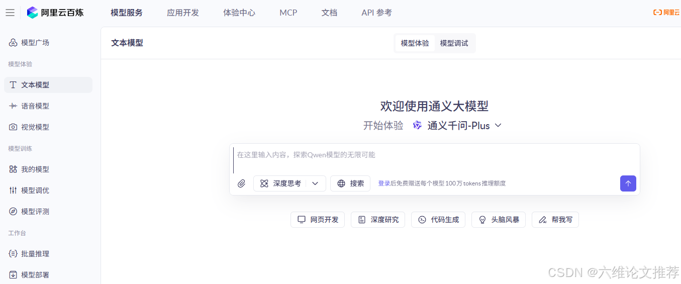Image resolution: width=681 pixels, height=284 pixels.
Task: Open 模型调优 in the sidebar
Action: tap(48, 191)
